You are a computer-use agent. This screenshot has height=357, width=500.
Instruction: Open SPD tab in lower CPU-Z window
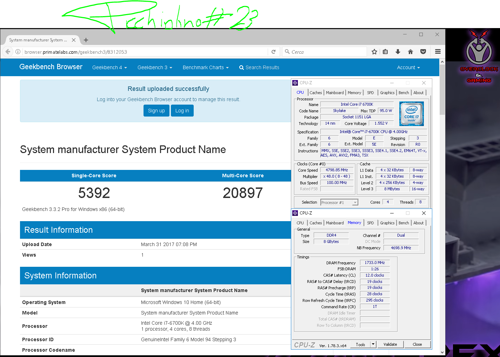click(x=371, y=223)
